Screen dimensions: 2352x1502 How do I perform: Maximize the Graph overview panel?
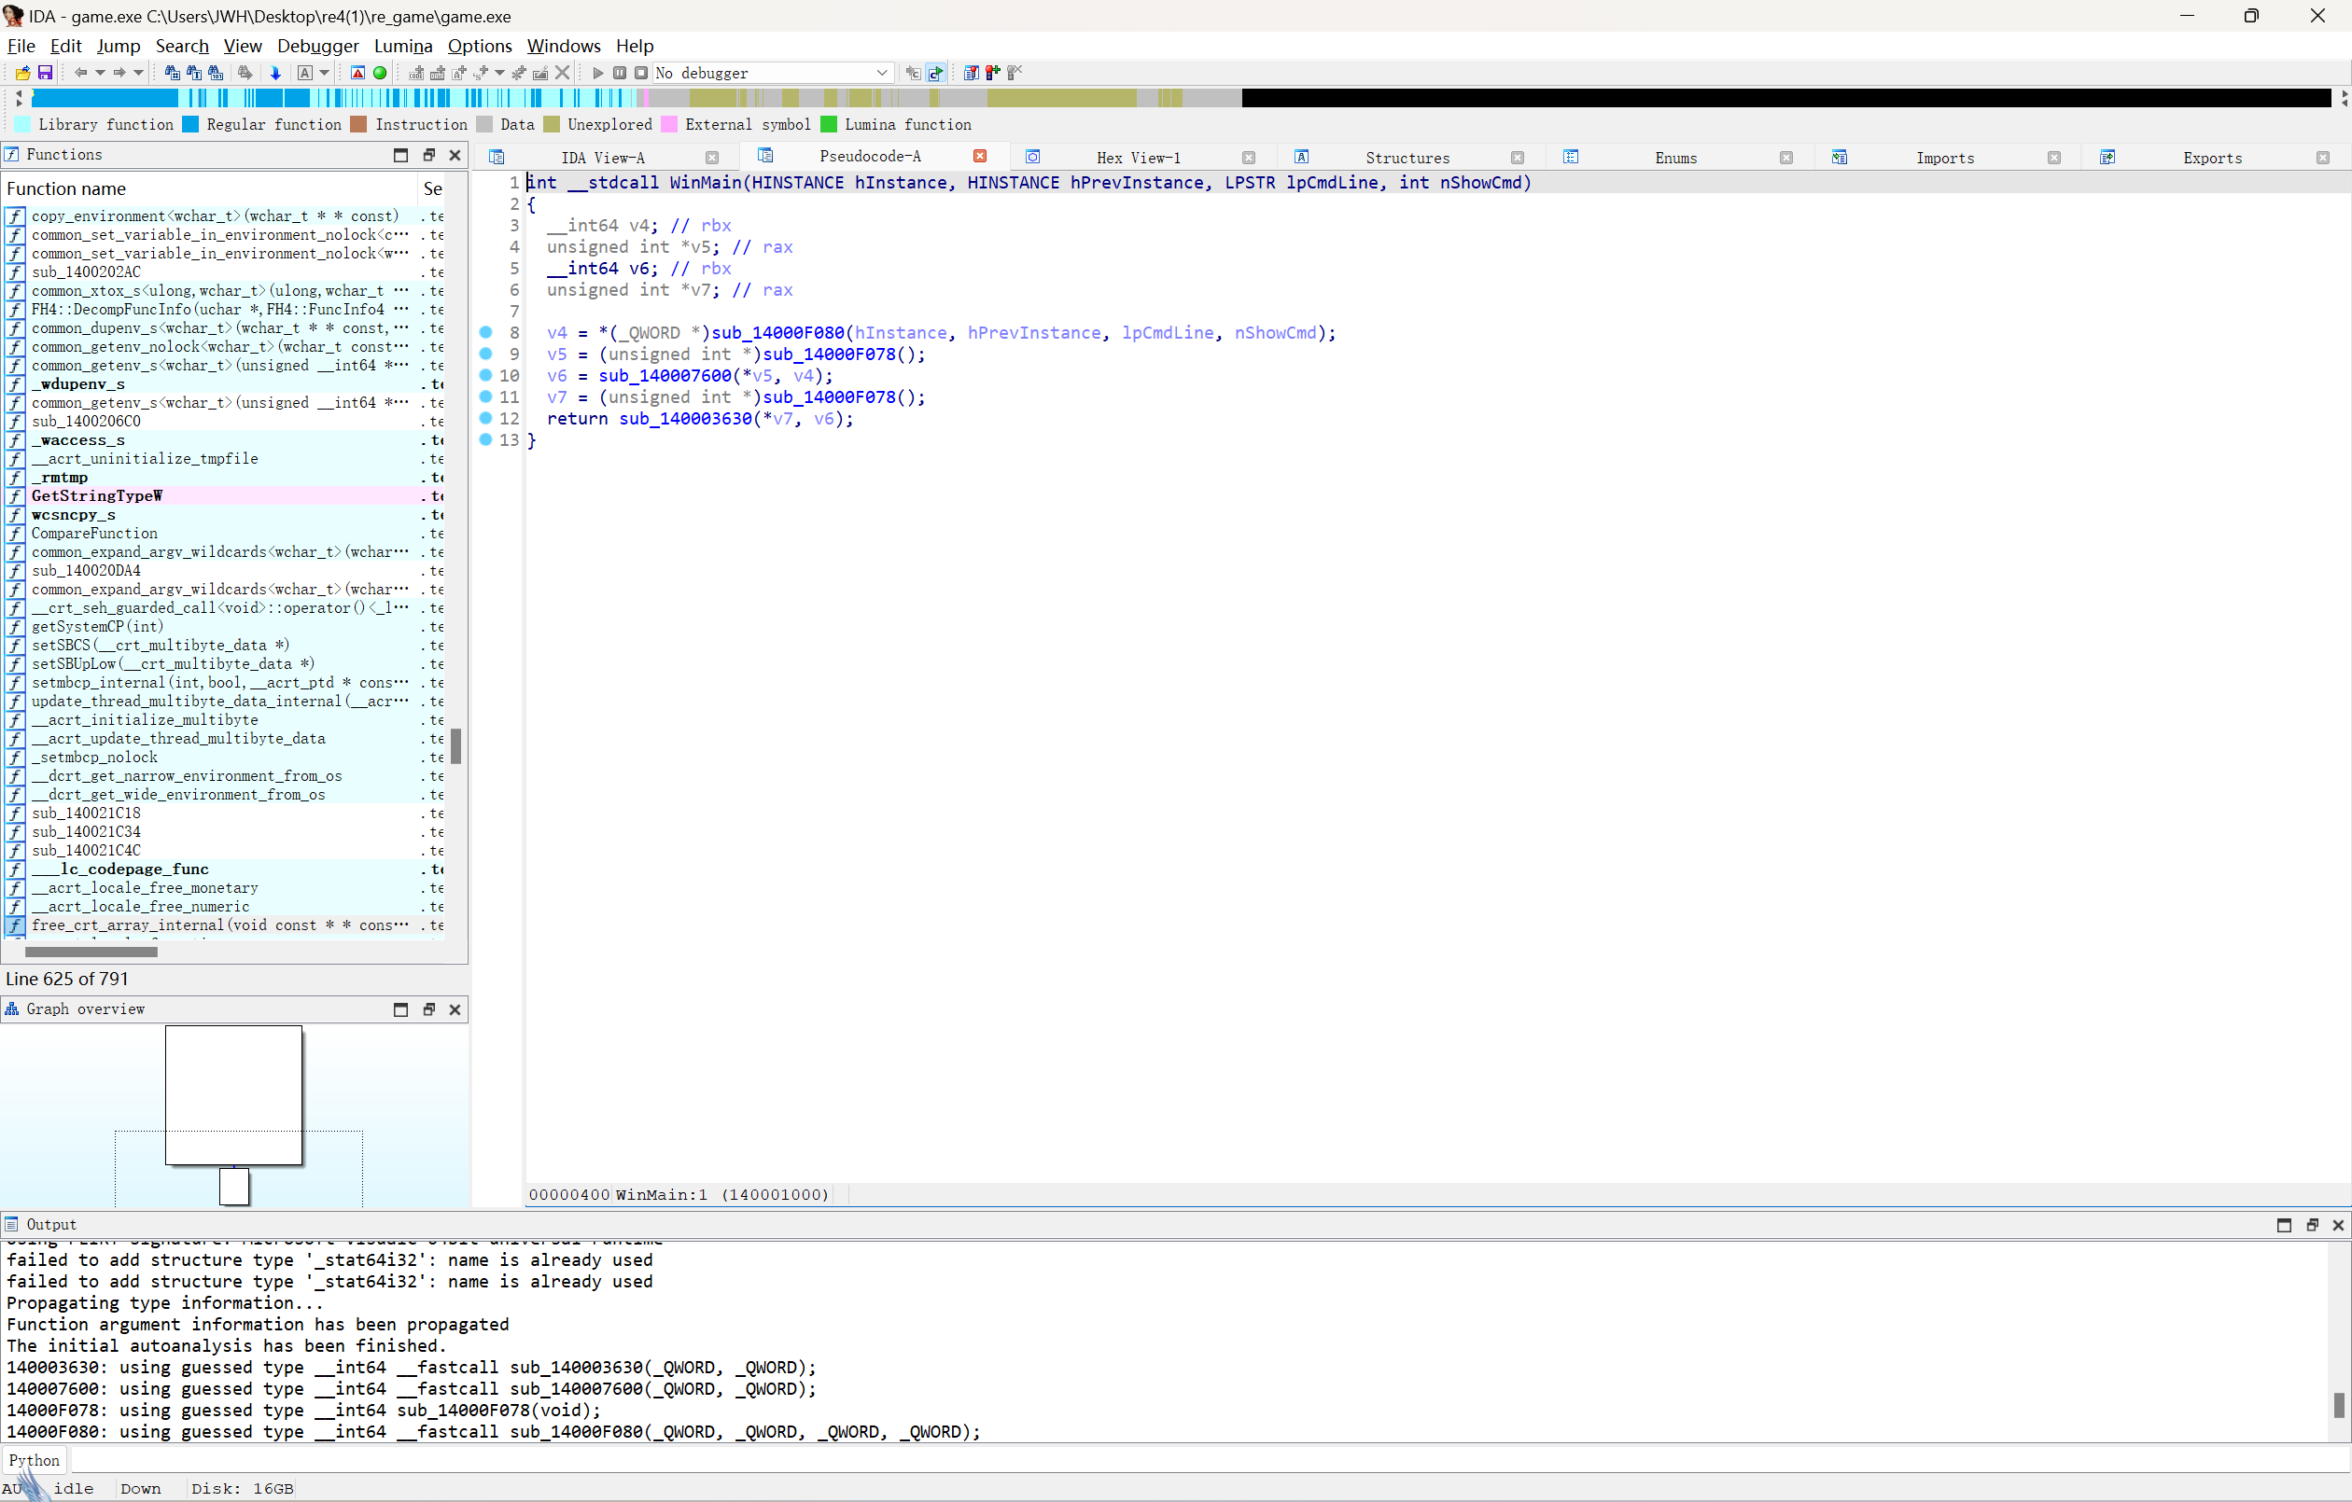pos(400,1009)
